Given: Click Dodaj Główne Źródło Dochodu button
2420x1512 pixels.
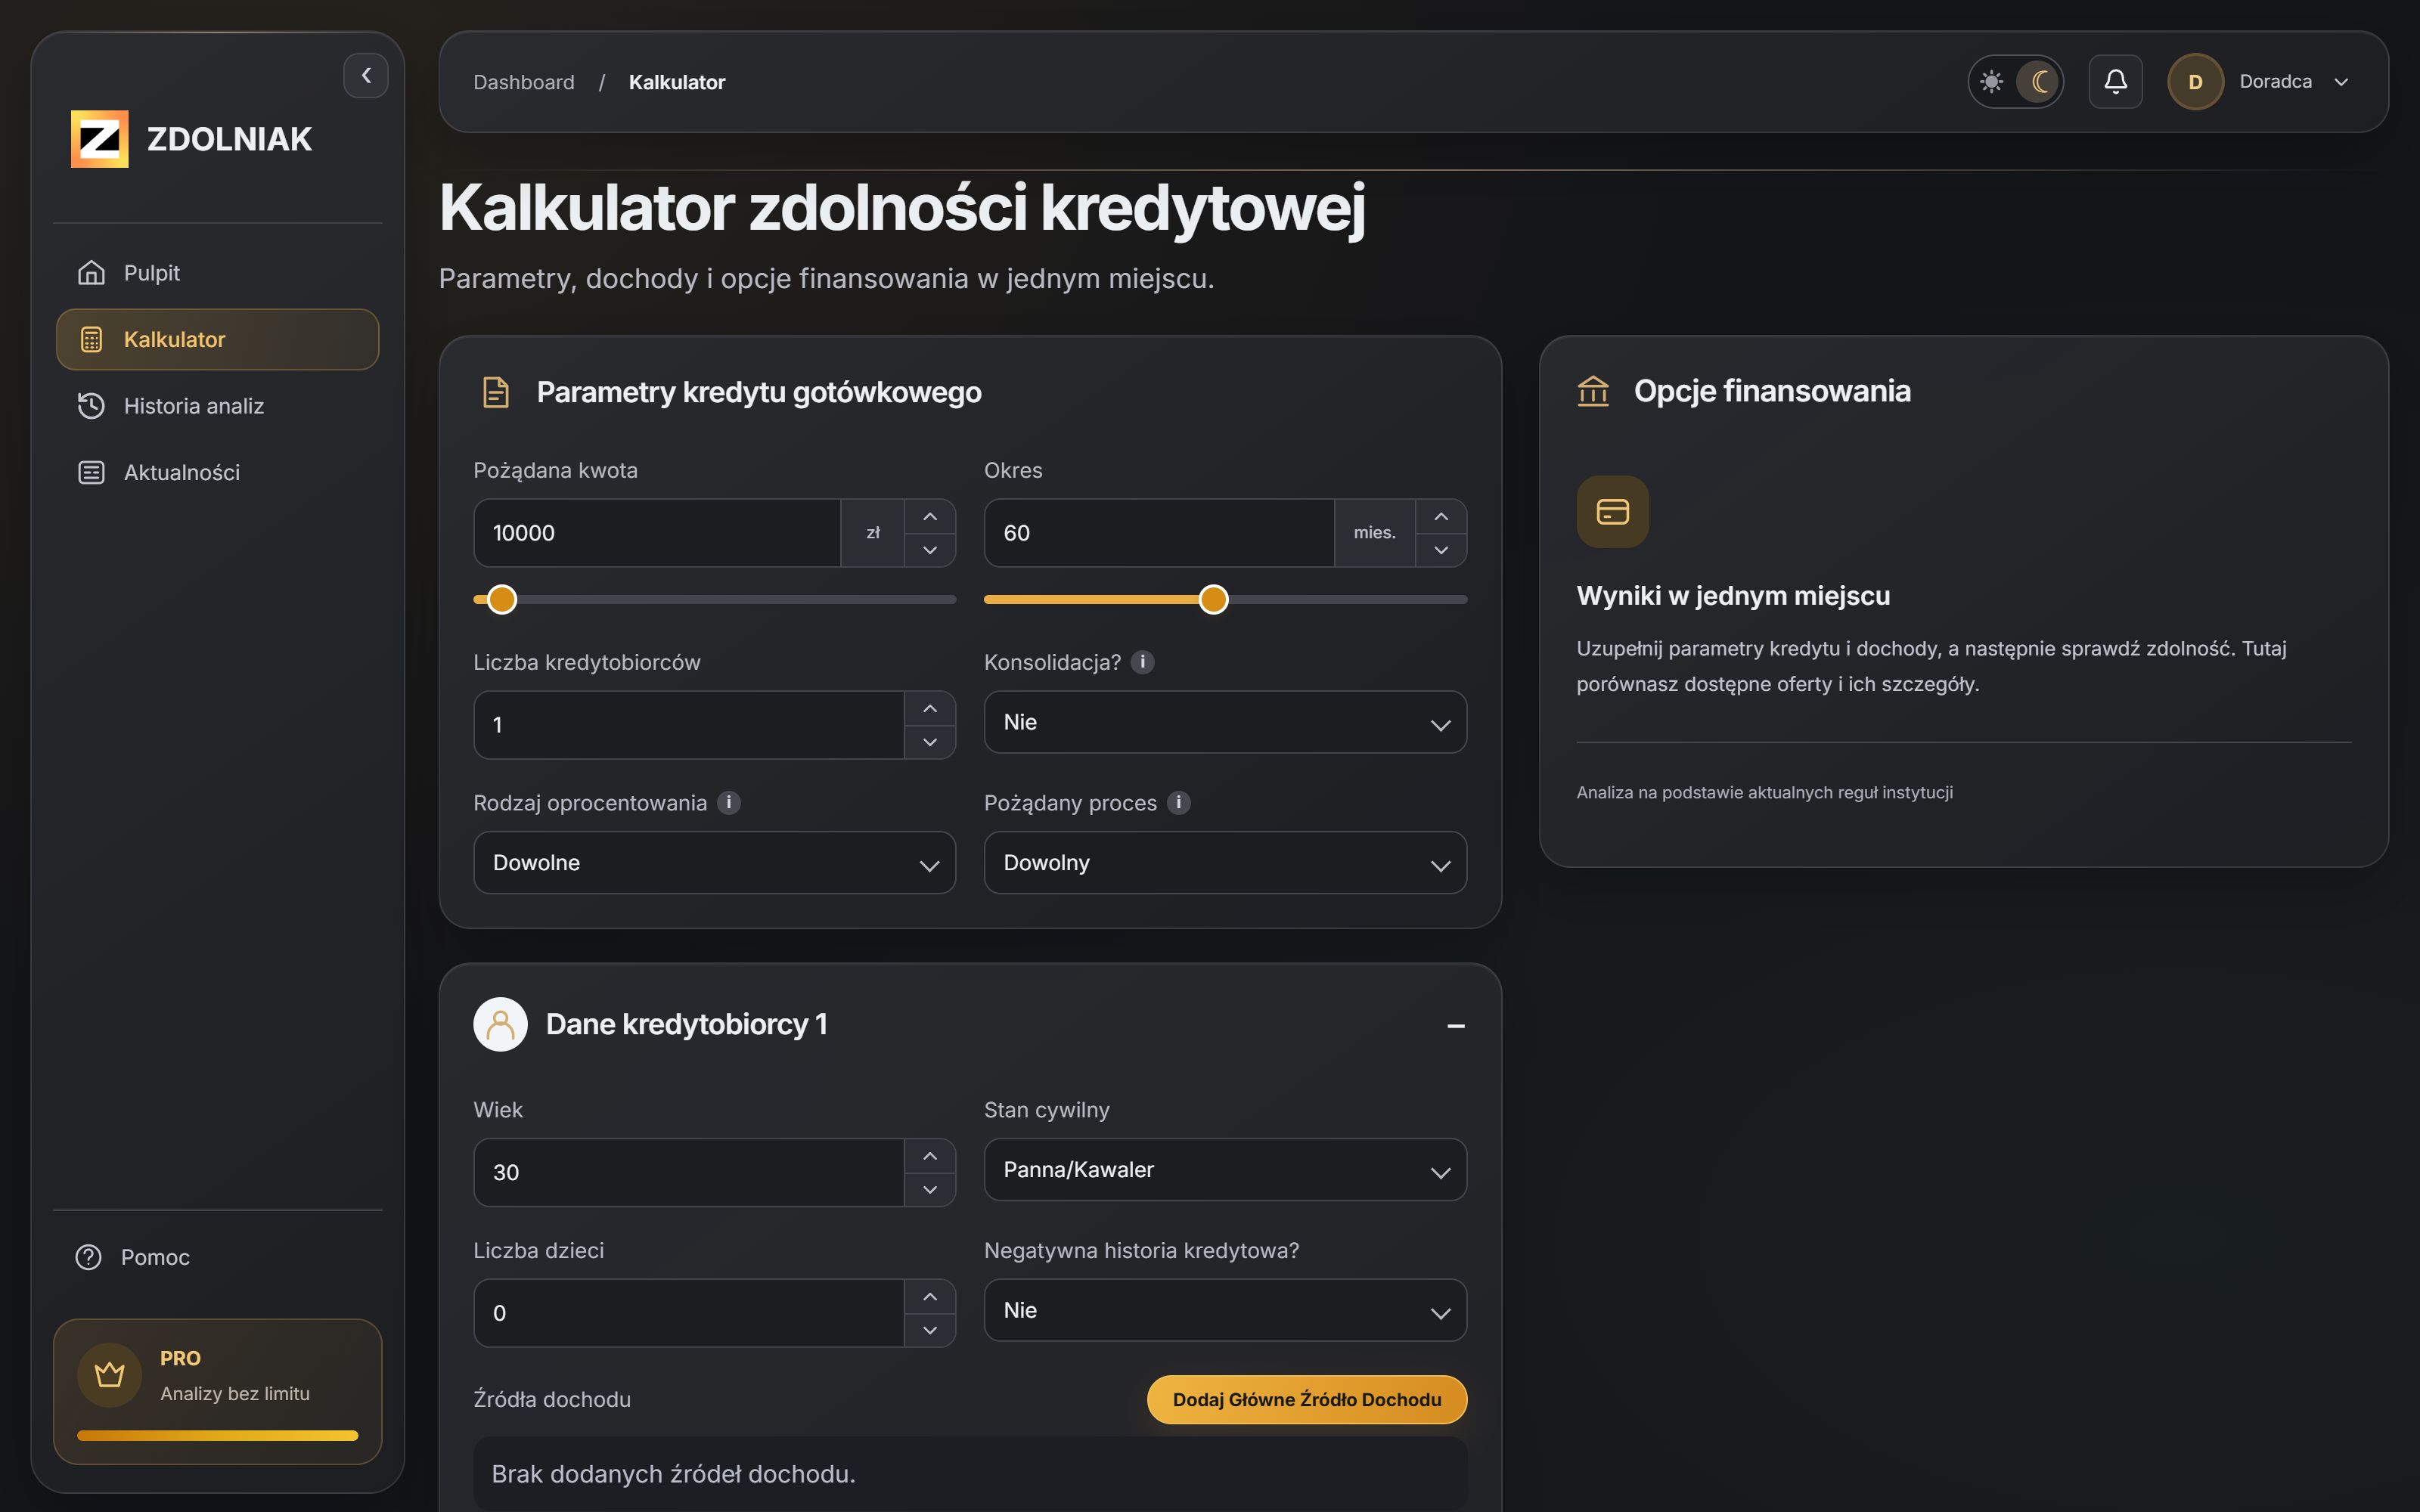Looking at the screenshot, I should pos(1306,1399).
